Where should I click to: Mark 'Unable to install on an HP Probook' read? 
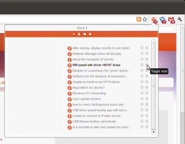(147, 82)
